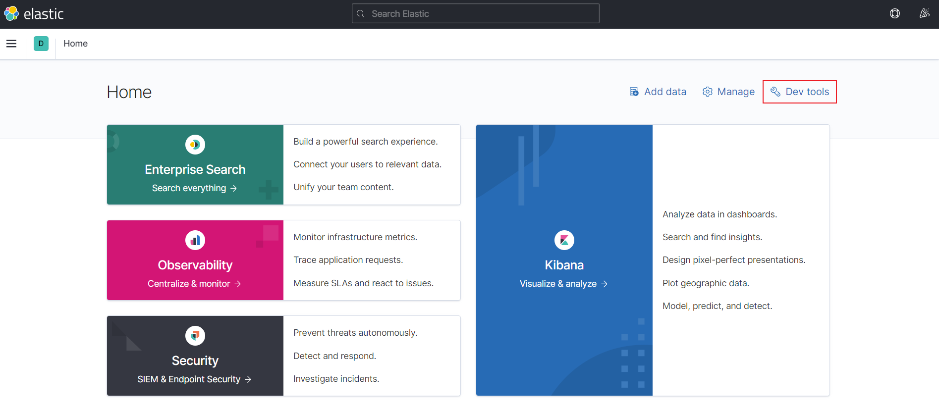
Task: Click the Dev tools wrench icon
Action: [x=775, y=92]
